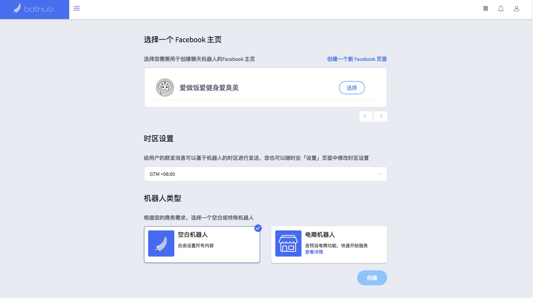Click the timezone dropdown chevron arrow

pos(380,174)
